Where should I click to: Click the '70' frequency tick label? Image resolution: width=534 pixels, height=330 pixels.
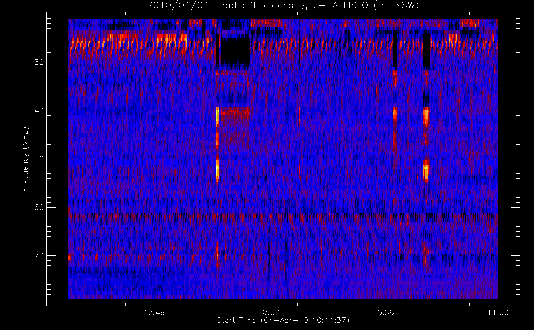39,256
